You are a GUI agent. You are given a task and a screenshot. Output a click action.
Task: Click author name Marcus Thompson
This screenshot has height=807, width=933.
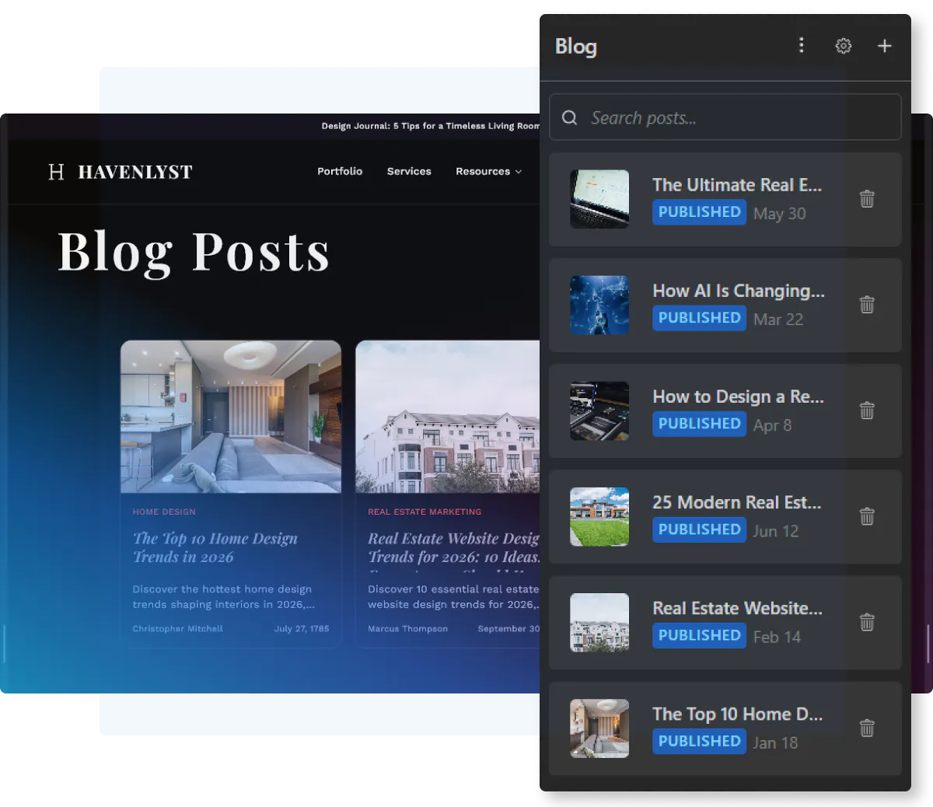coord(407,628)
